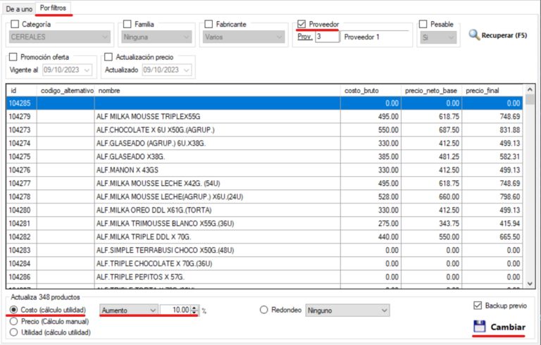The image size is (541, 345).
Task: Select row ALF.GLASEADO (AGRUP.) 6U.X38G.
Action: [x=264, y=143]
